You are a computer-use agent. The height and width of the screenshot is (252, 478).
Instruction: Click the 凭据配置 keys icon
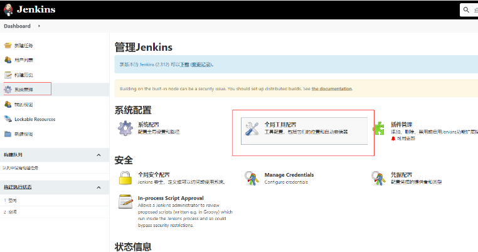point(379,178)
